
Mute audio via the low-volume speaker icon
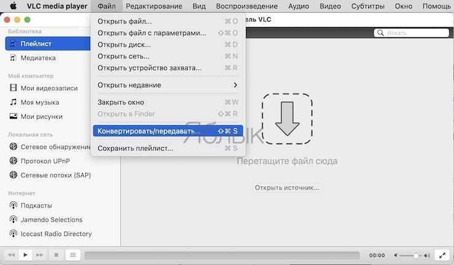tap(396, 255)
